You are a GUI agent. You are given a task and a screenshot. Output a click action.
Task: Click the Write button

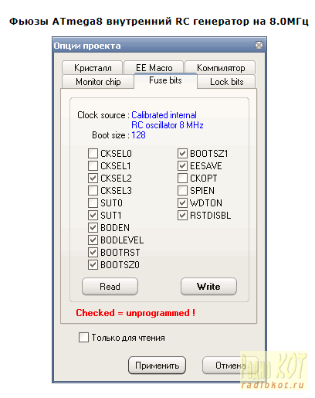[208, 287]
